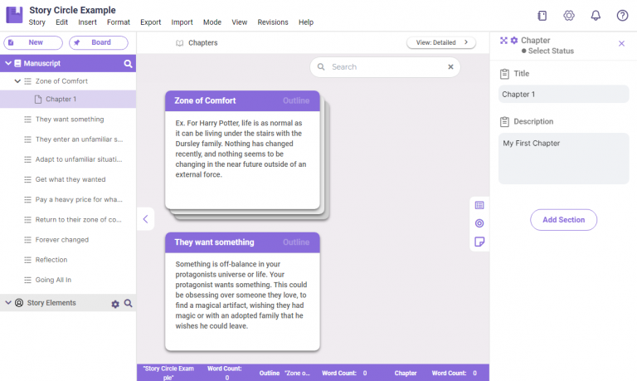Collapse the Manuscript section

pyautogui.click(x=8, y=63)
